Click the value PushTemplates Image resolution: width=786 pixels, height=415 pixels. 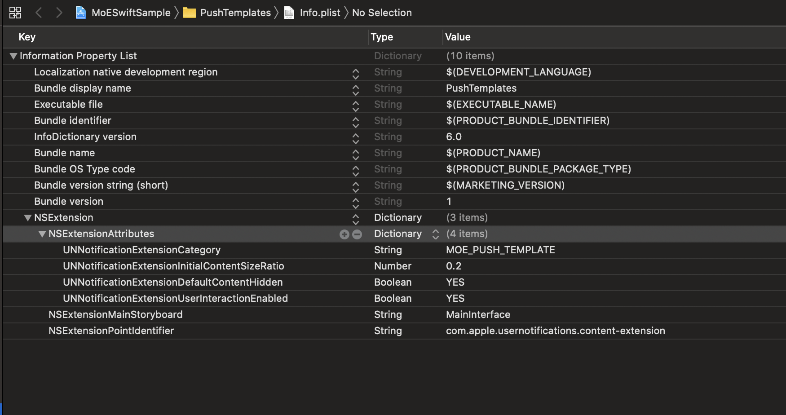[481, 88]
